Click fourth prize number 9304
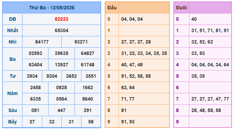The width and height of the screenshot is (234, 131). (x=52, y=76)
